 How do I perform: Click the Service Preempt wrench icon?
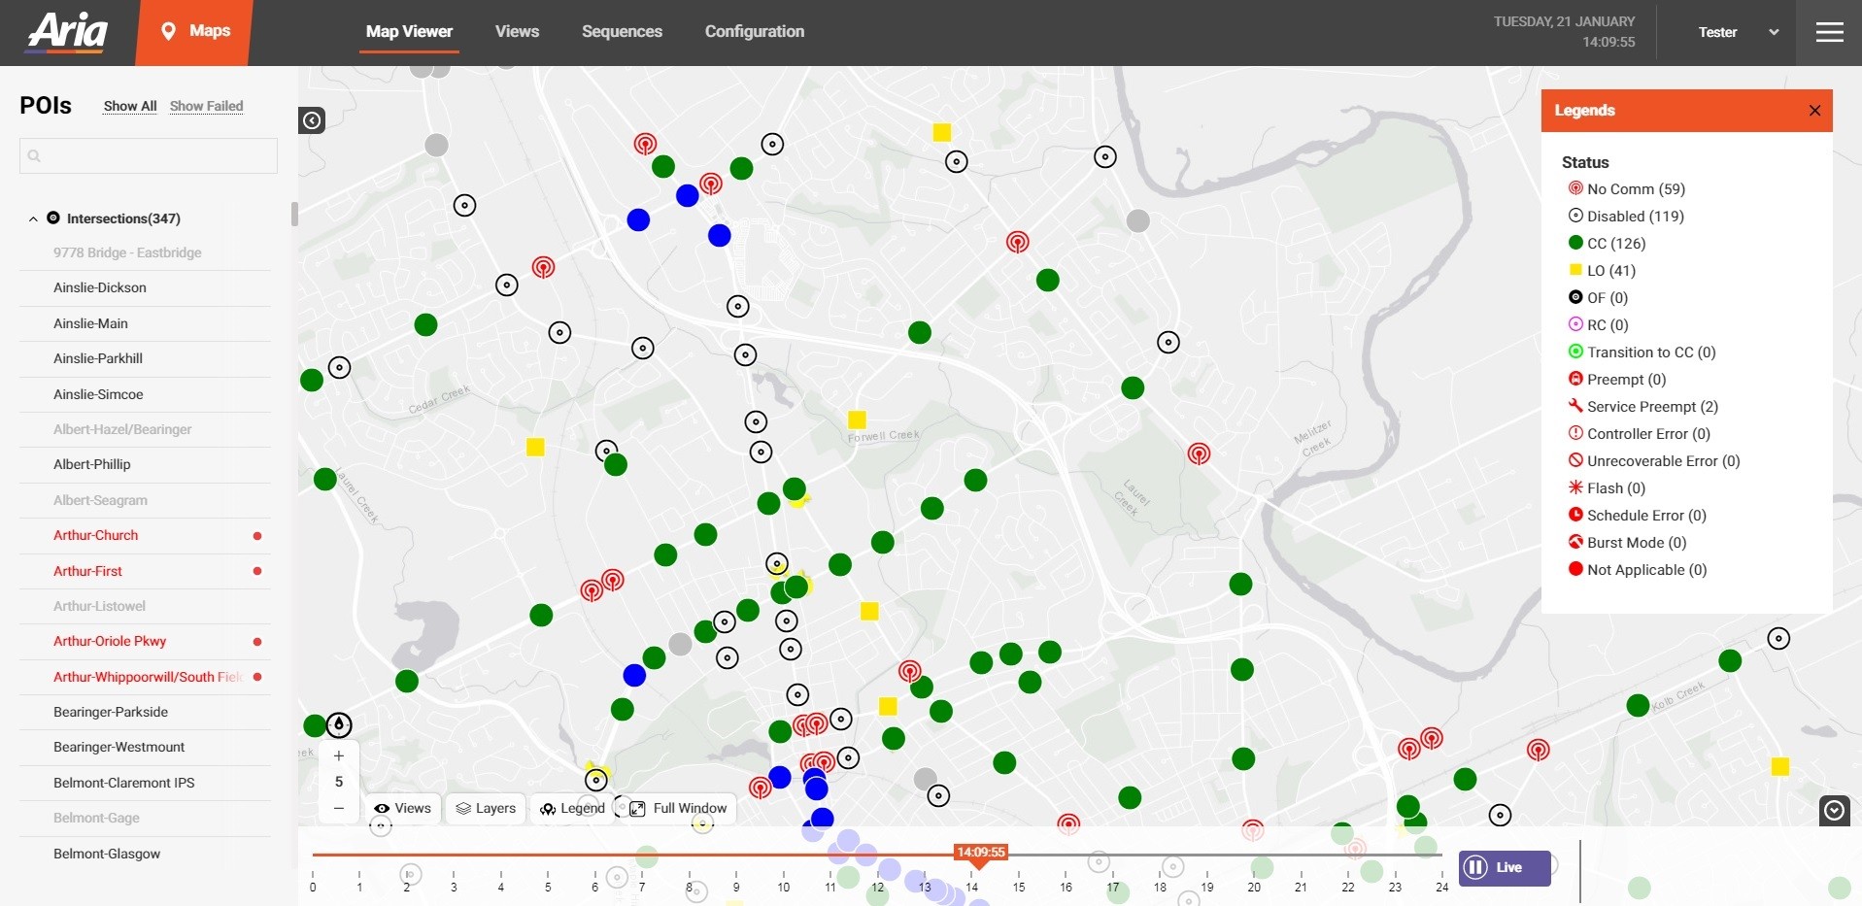[x=1575, y=406]
